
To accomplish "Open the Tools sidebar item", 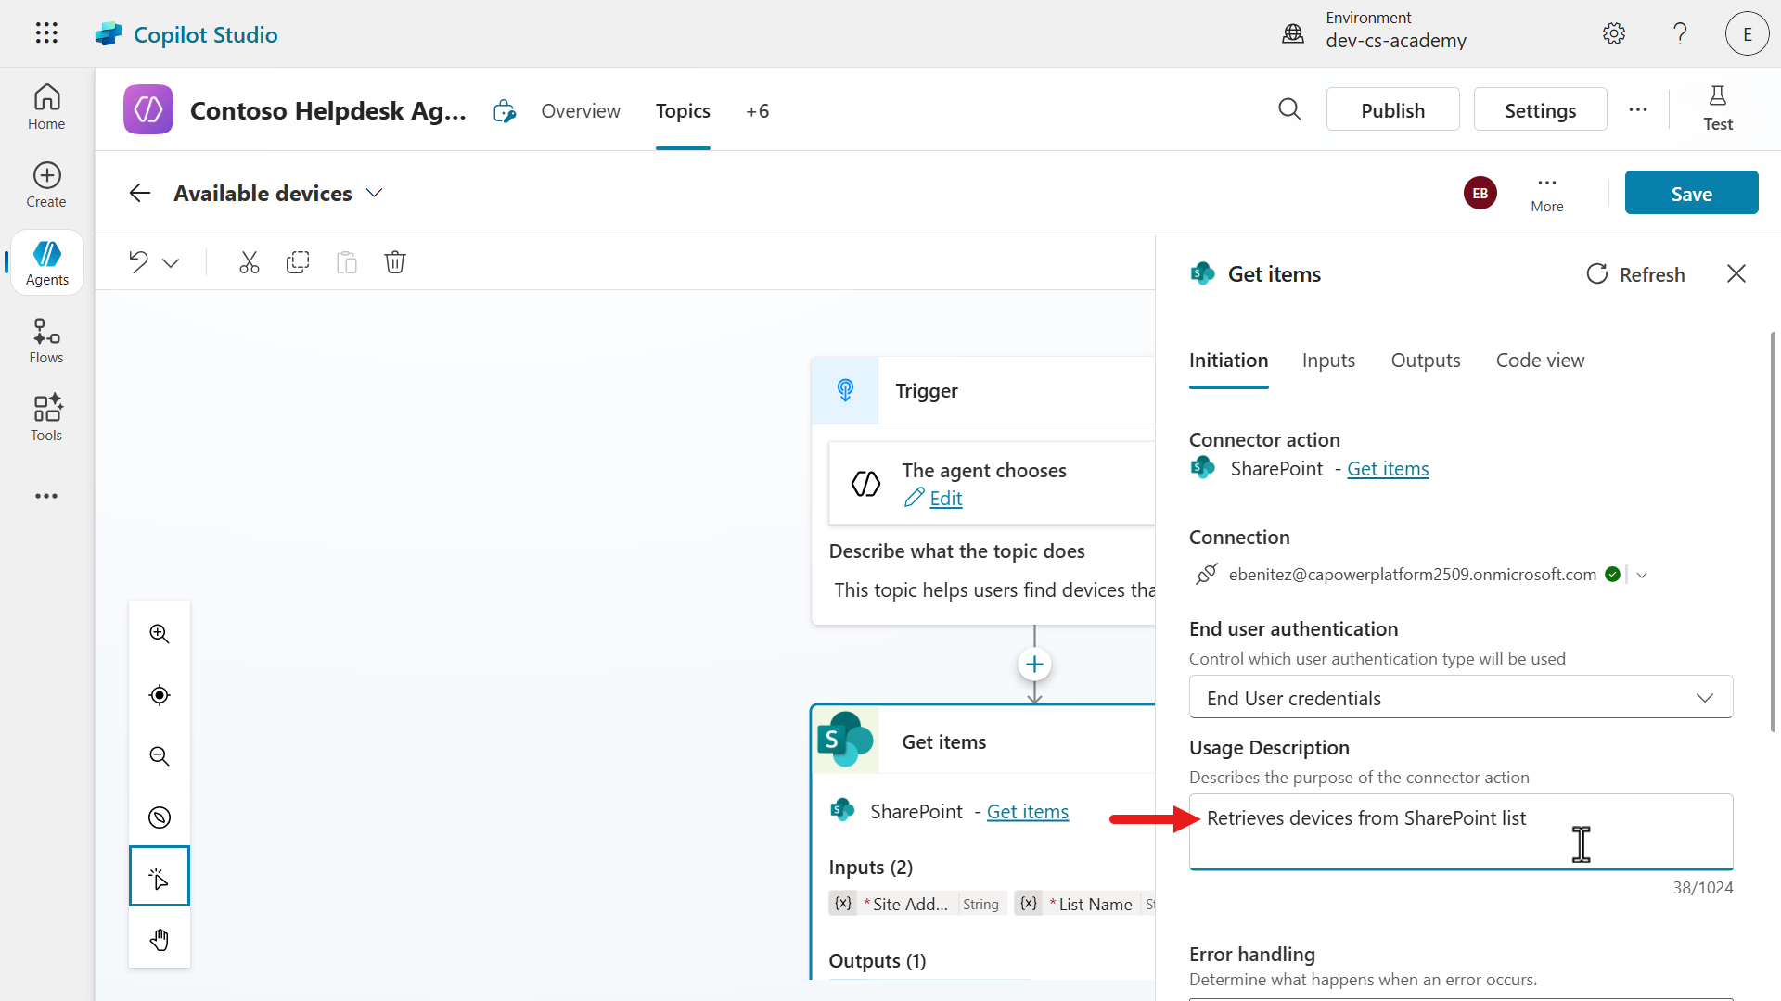I will (x=46, y=418).
